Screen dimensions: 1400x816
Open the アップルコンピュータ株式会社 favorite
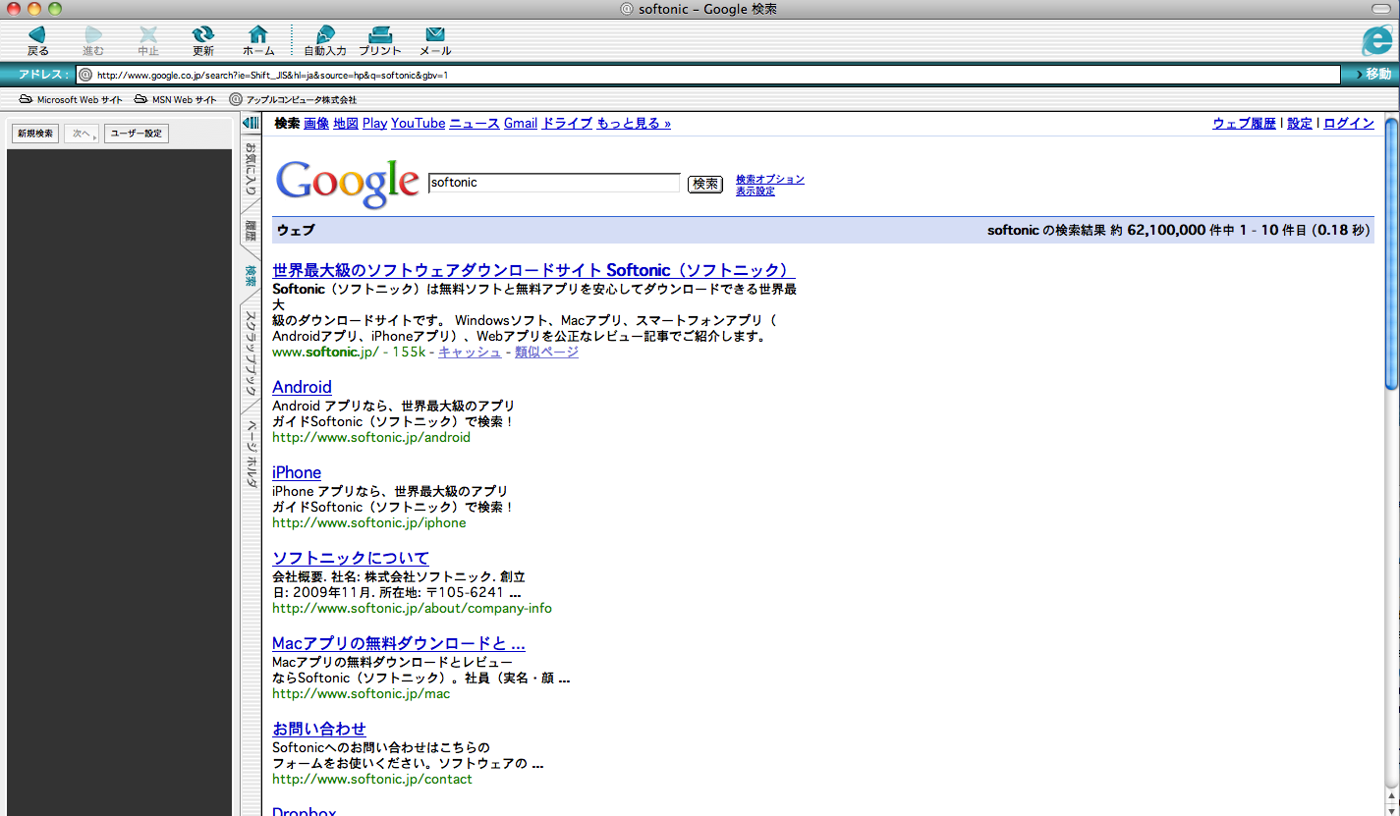[x=293, y=99]
